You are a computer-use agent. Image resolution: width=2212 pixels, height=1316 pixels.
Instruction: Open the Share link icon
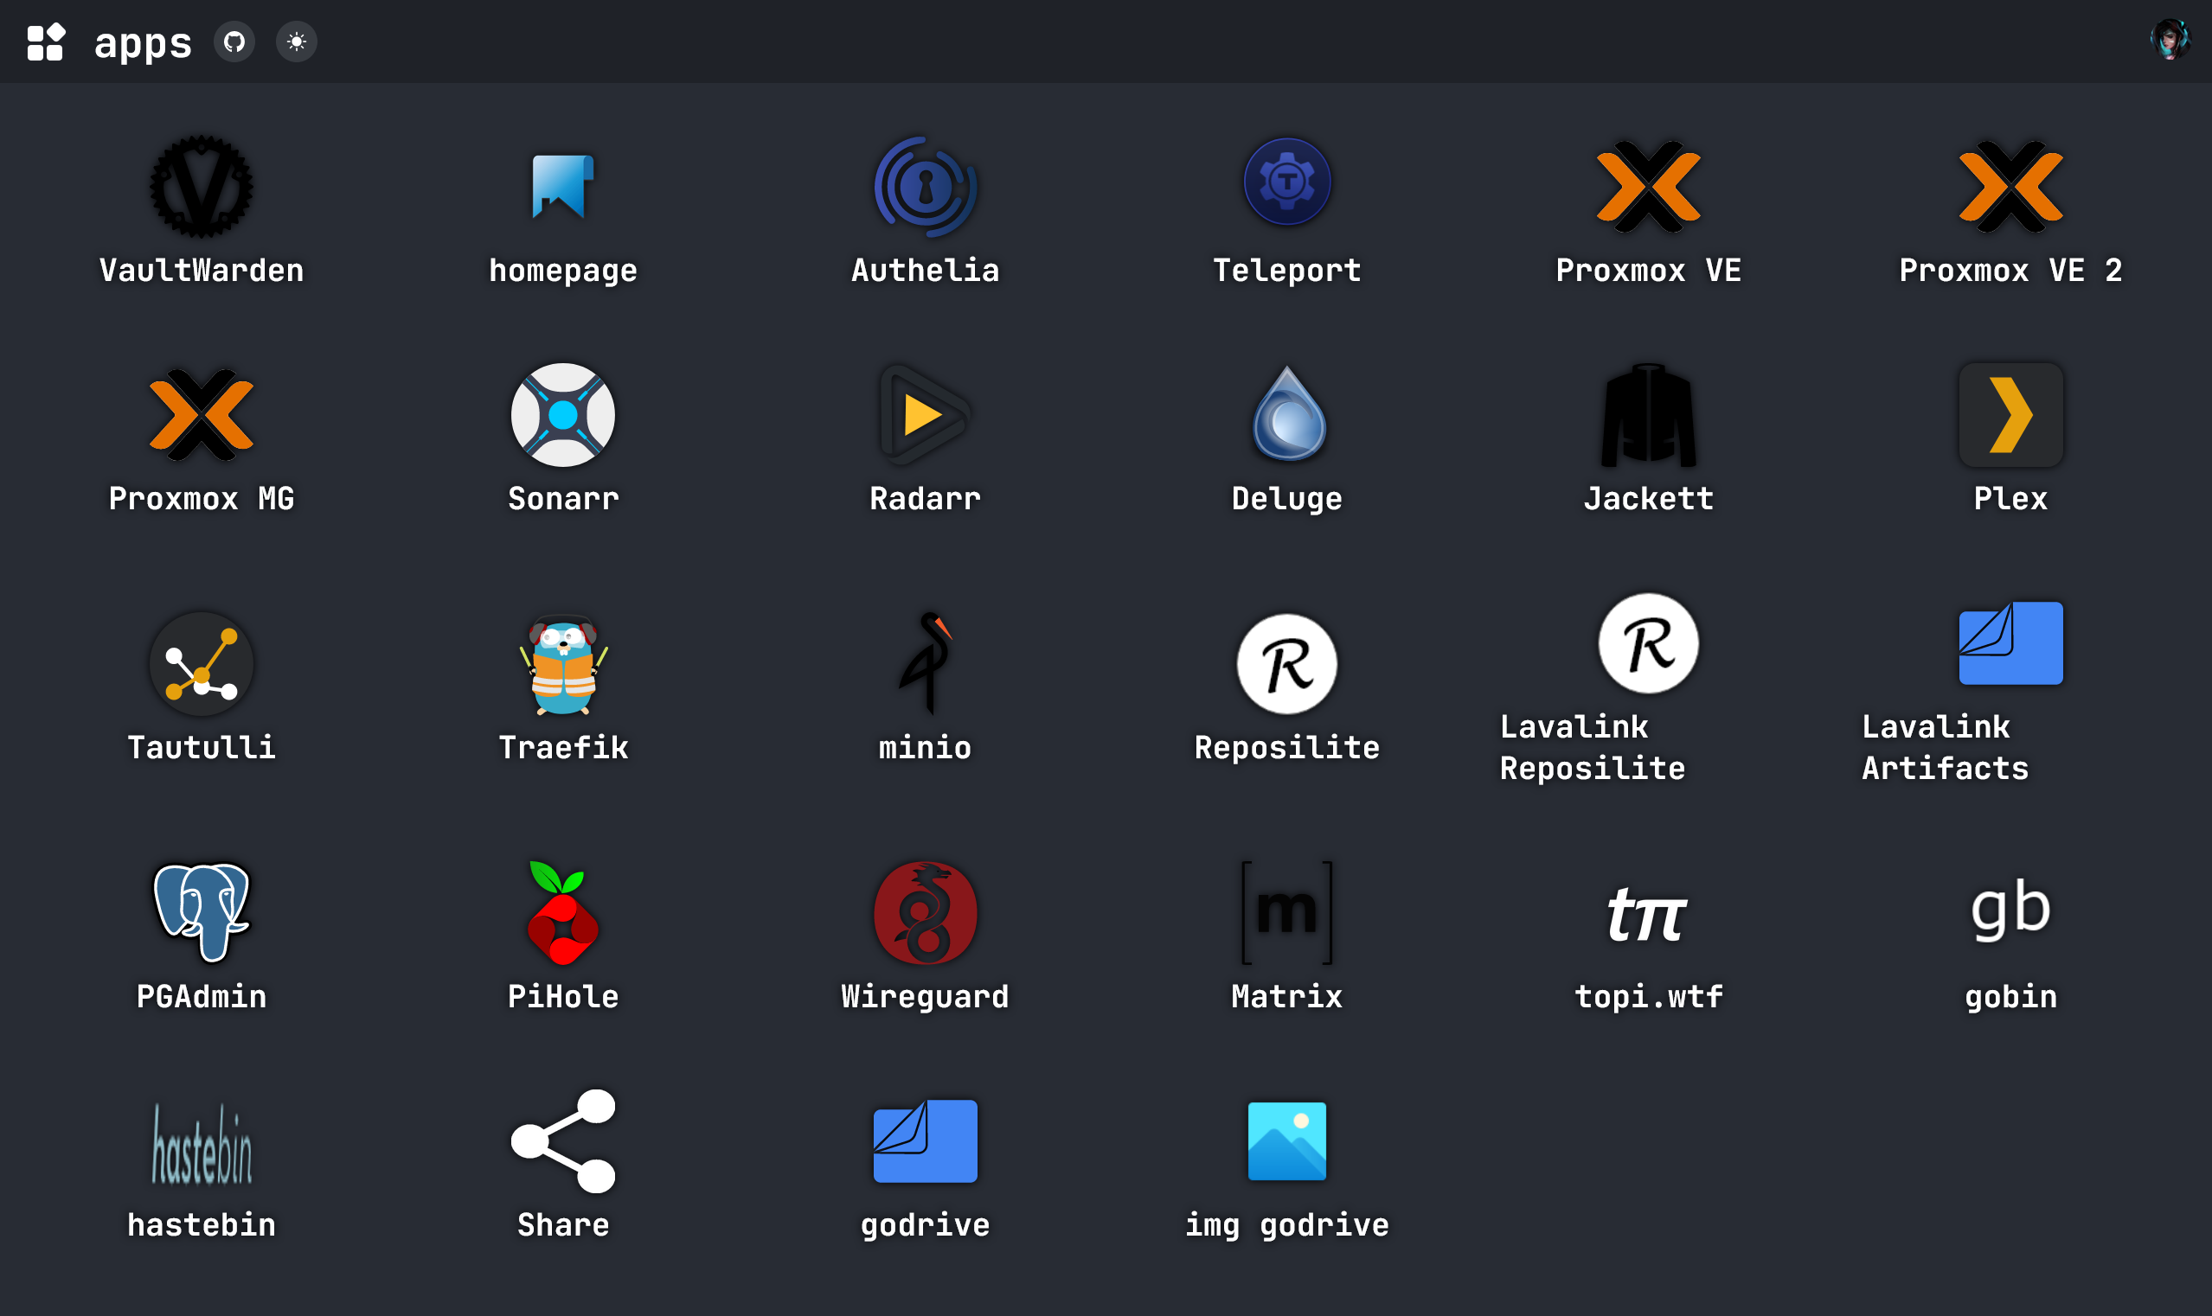[x=562, y=1140]
